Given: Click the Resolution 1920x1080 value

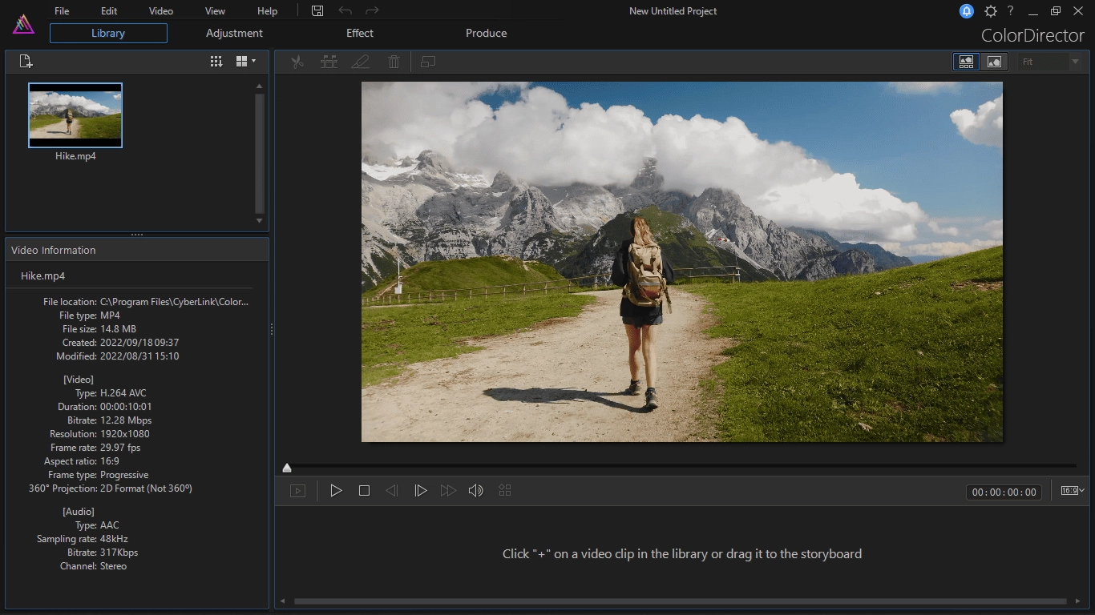Looking at the screenshot, I should (x=125, y=434).
